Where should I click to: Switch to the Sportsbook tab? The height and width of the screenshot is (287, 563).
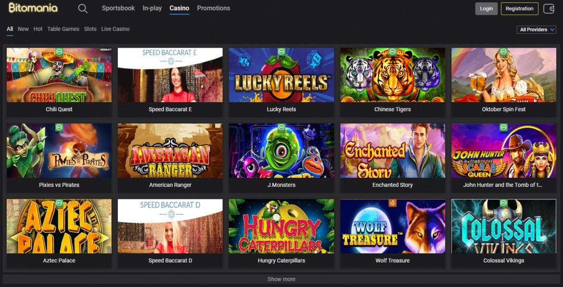pos(118,8)
